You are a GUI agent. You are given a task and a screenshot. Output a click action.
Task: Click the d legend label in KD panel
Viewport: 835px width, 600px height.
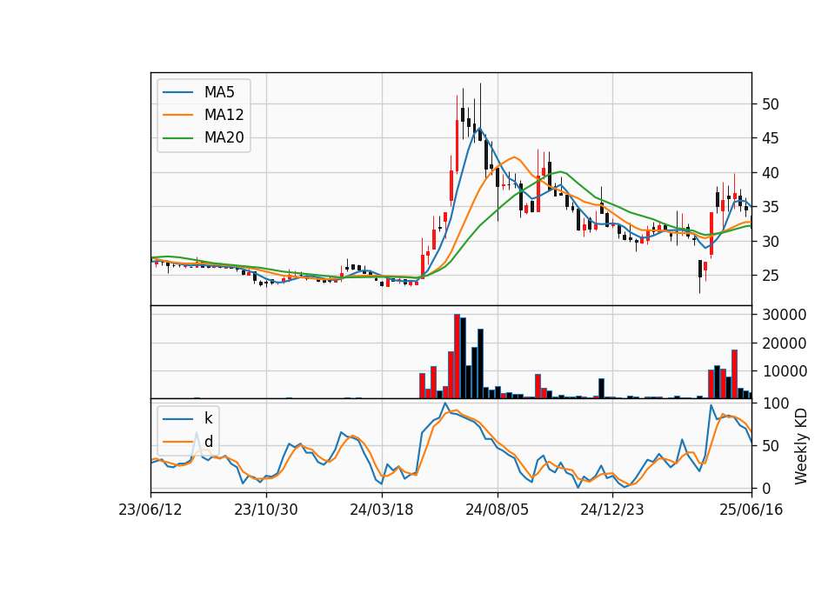(209, 442)
